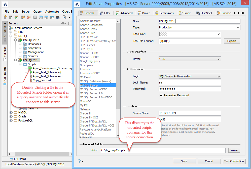The width and height of the screenshot is (251, 169).
Task: Open the Automate menu
Action: click(52, 12)
